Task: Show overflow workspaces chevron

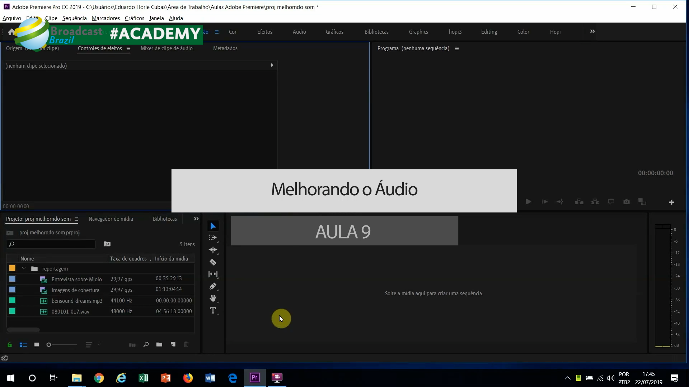Action: click(592, 32)
